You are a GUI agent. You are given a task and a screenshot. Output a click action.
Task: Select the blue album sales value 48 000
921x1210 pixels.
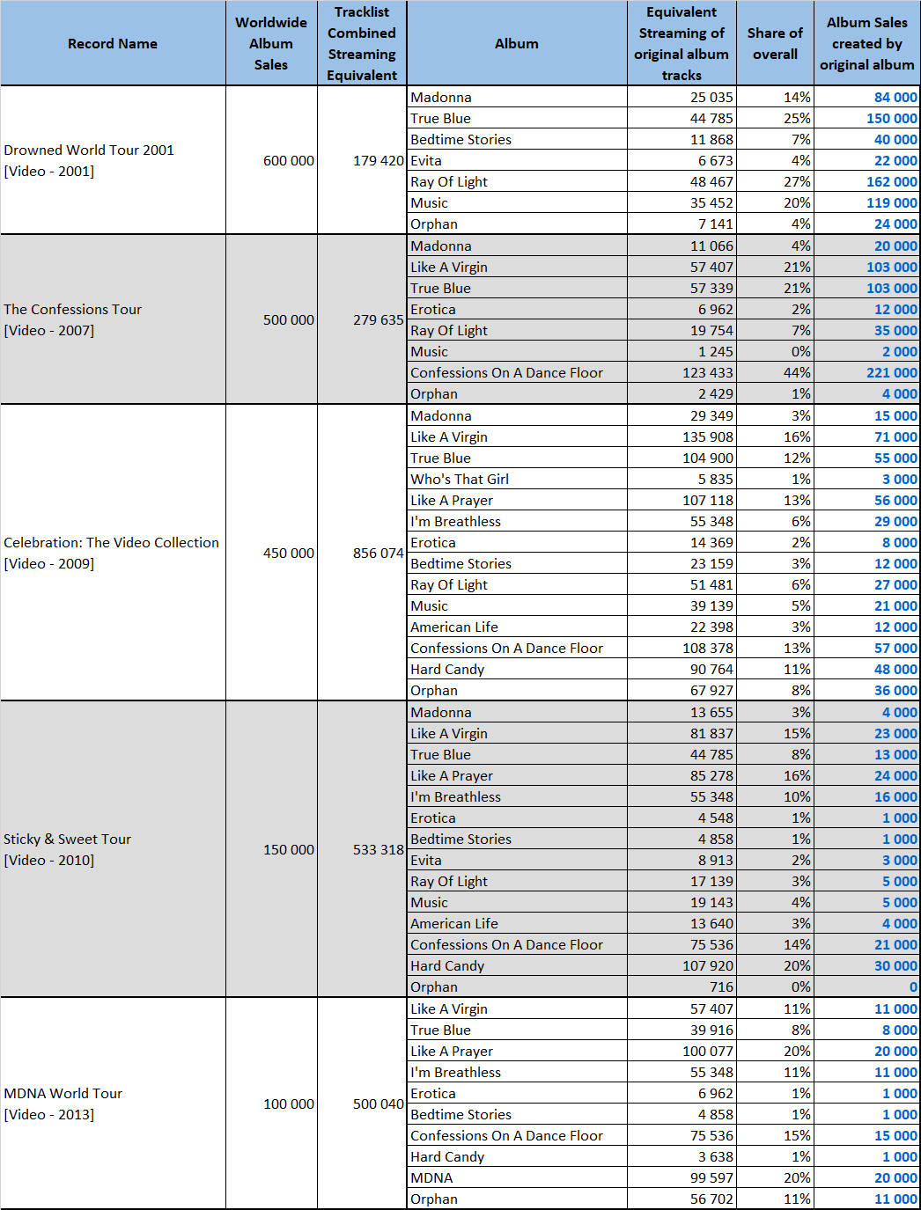pos(867,669)
